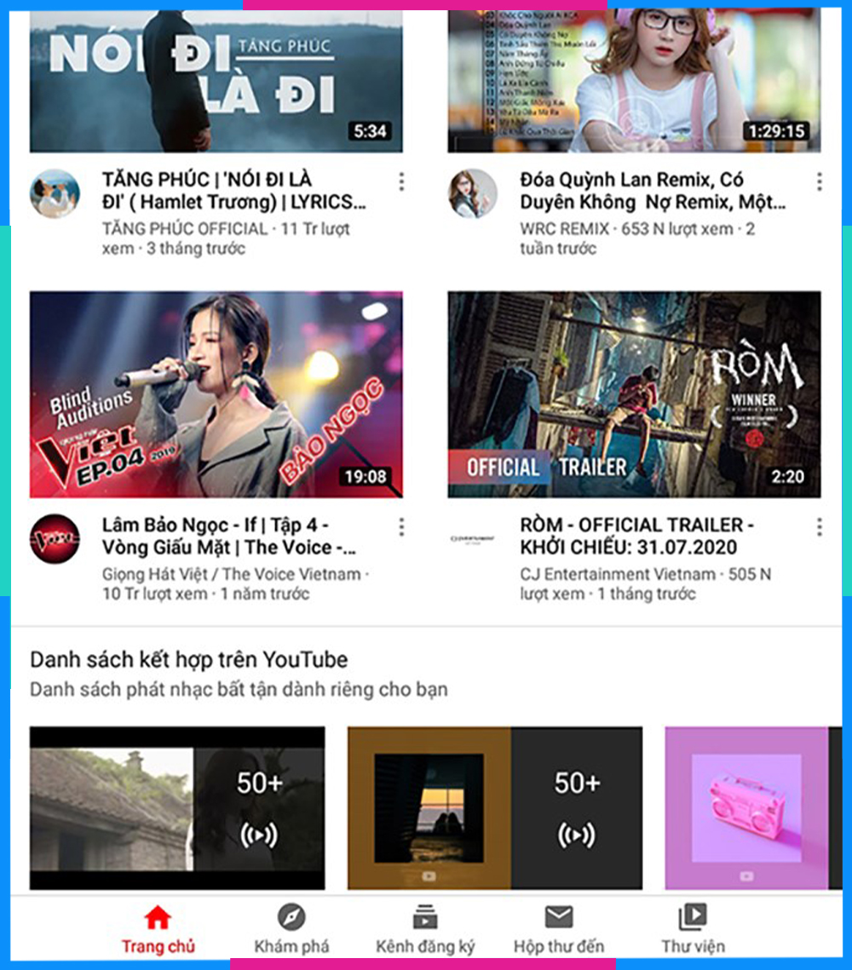The height and width of the screenshot is (970, 852).
Task: Click 'Giọng Hát Việt / The Voice Vietnam' info
Action: (x=235, y=584)
